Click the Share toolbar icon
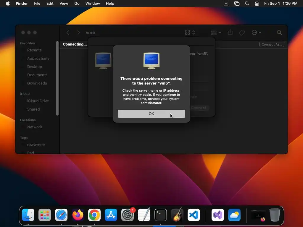 [230, 33]
